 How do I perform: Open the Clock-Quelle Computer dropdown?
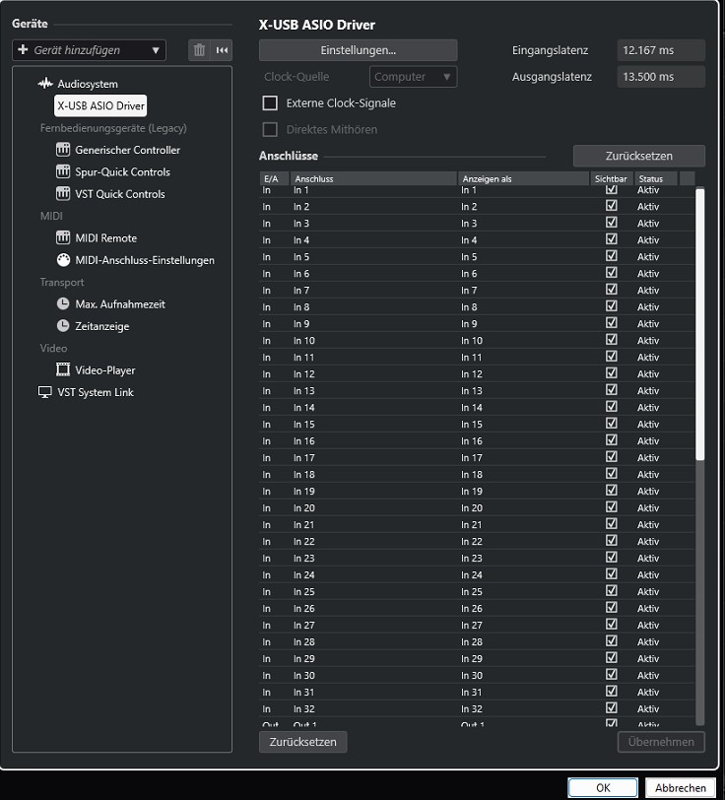click(x=413, y=77)
